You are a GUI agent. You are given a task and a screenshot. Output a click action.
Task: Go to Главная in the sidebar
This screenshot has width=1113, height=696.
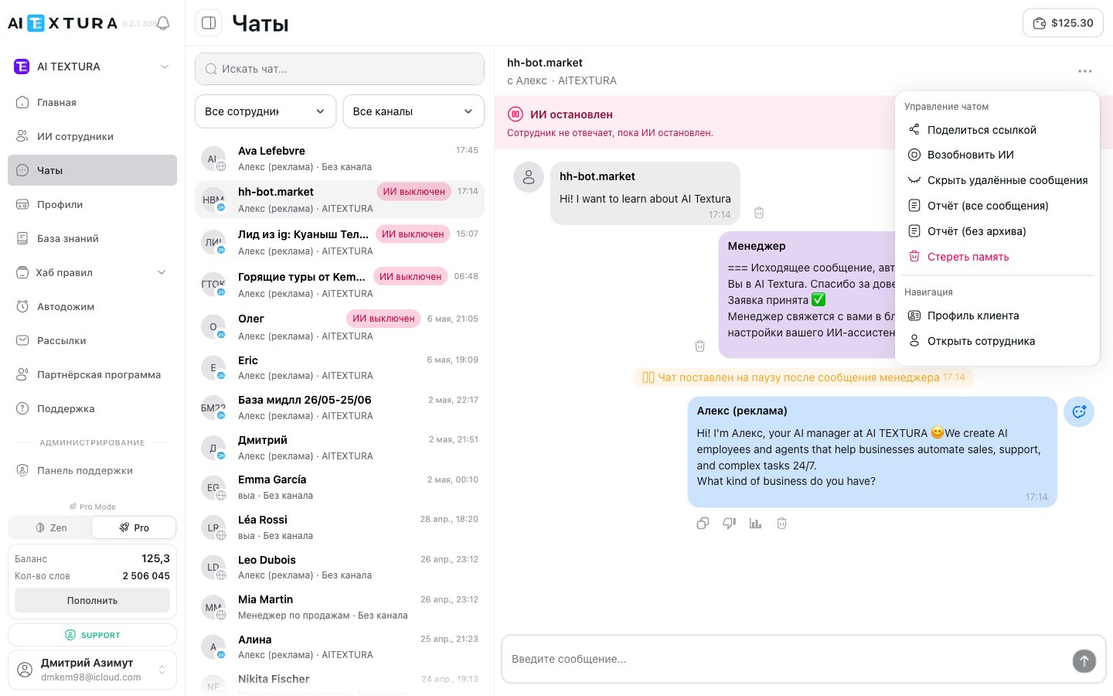[92, 102]
